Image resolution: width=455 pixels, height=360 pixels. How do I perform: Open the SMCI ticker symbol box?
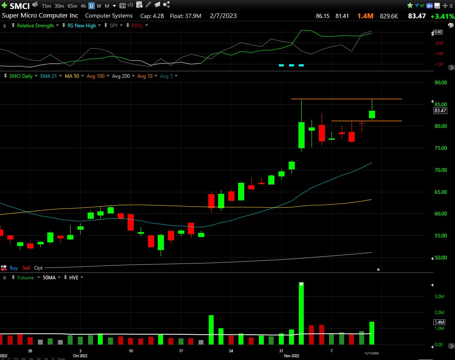coord(20,6)
